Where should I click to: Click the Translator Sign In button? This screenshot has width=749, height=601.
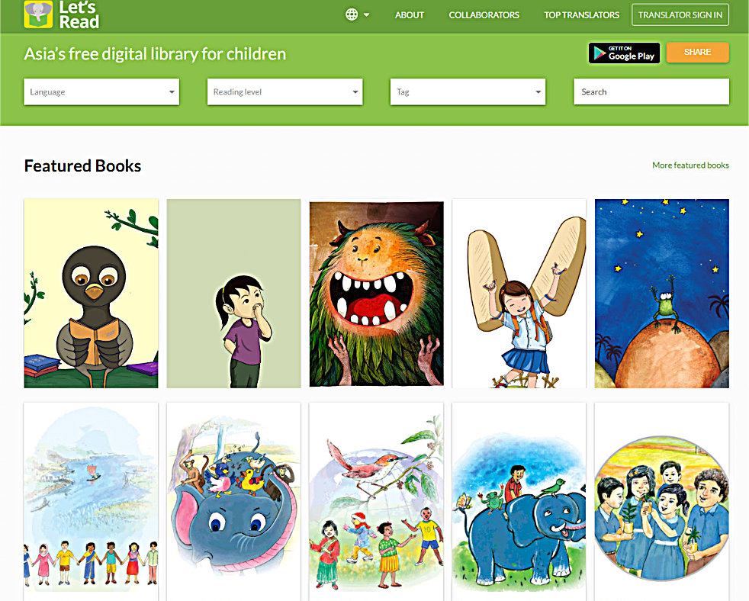(x=680, y=14)
